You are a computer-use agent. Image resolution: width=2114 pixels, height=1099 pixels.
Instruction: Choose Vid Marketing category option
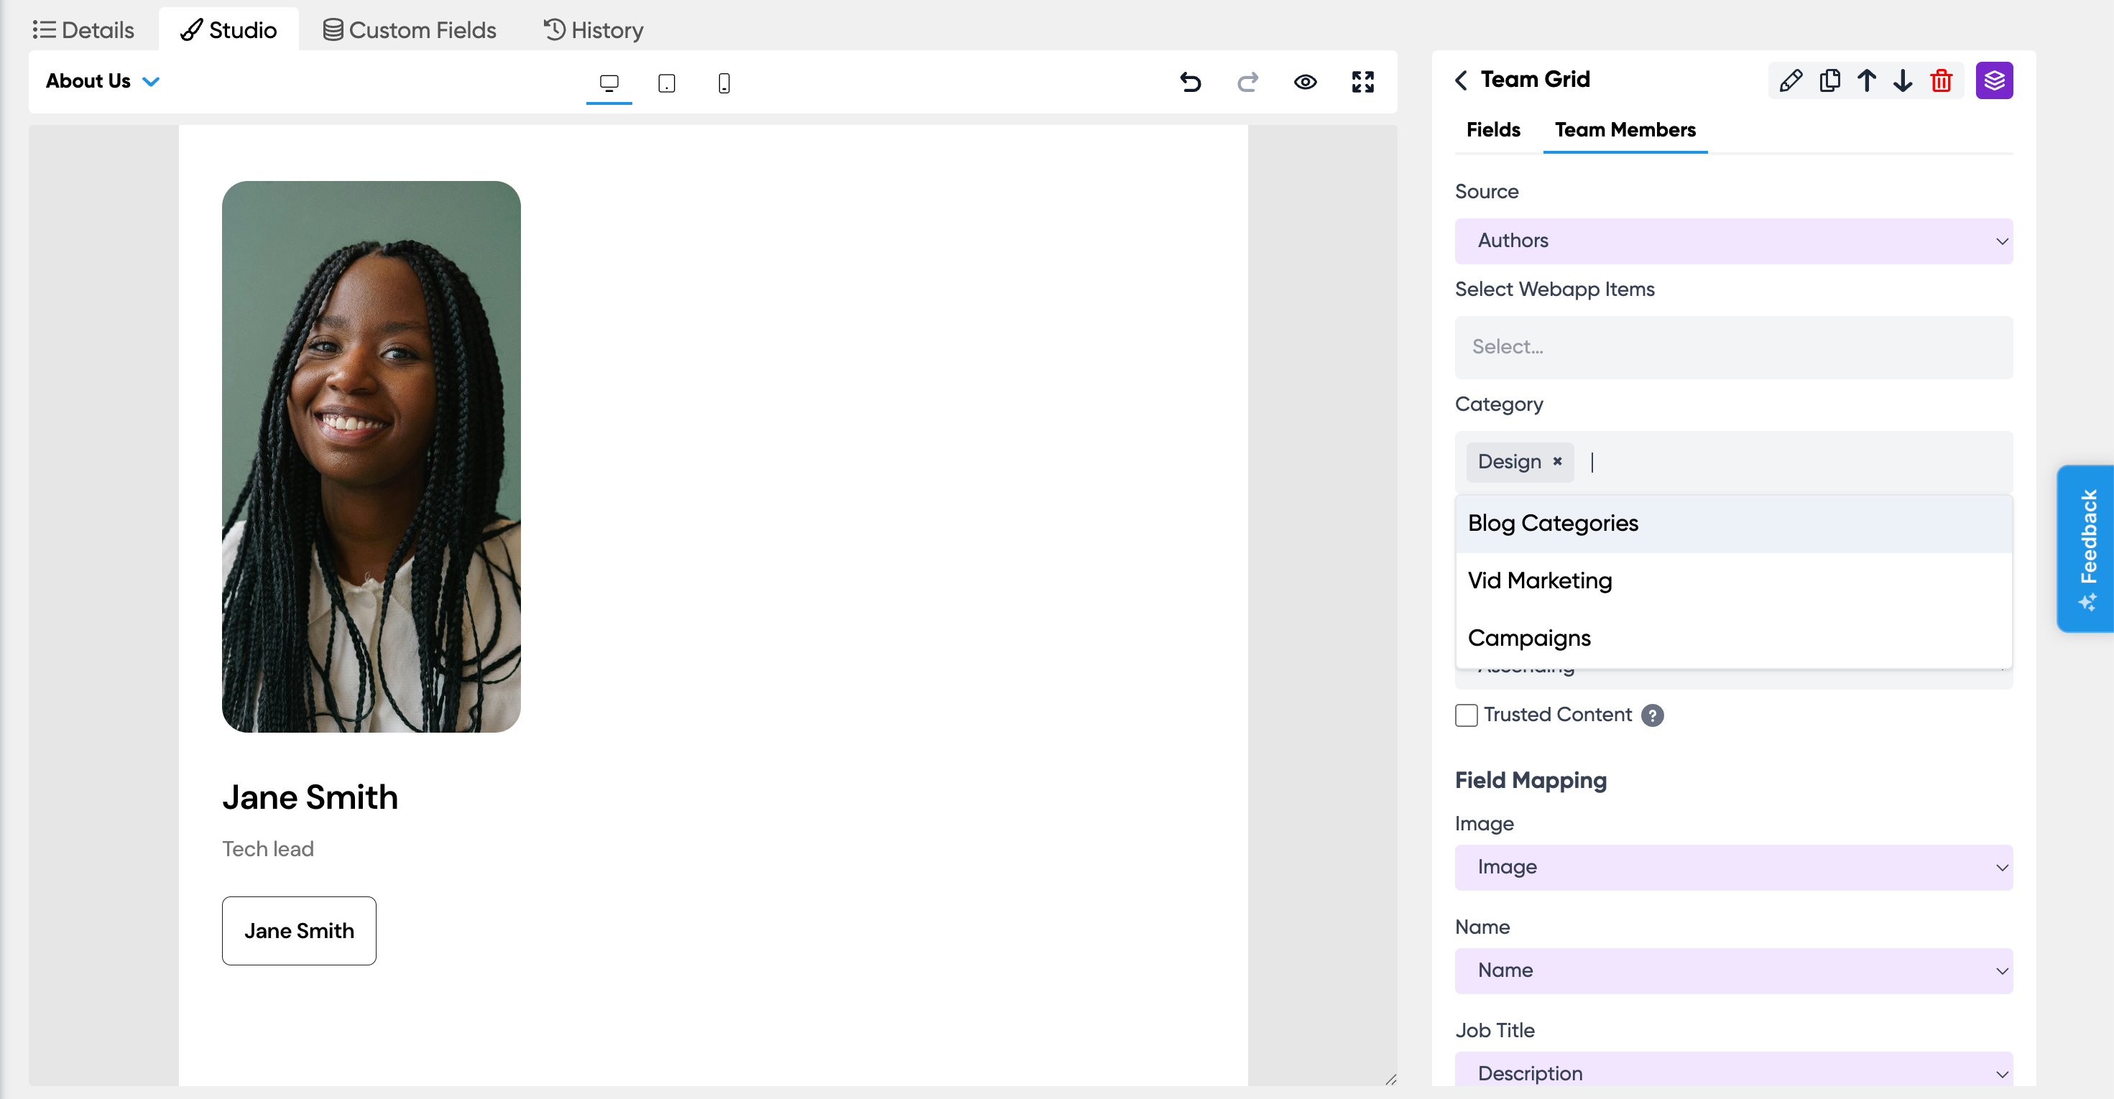(1540, 580)
